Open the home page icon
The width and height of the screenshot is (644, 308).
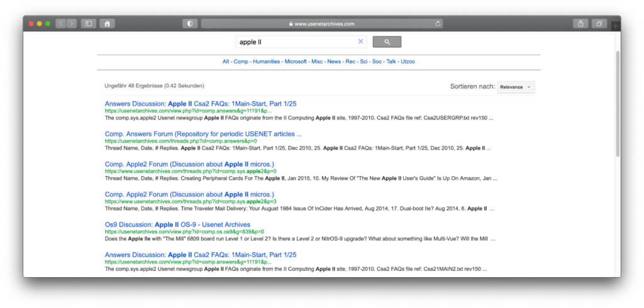[x=107, y=24]
